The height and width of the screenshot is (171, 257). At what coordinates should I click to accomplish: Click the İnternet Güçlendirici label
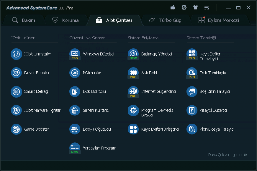pyautogui.click(x=159, y=91)
